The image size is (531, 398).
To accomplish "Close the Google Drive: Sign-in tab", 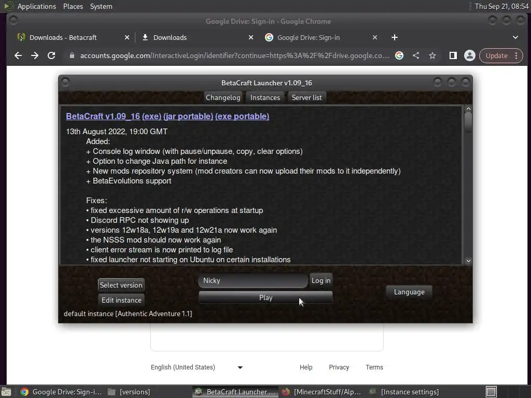I will point(375,37).
